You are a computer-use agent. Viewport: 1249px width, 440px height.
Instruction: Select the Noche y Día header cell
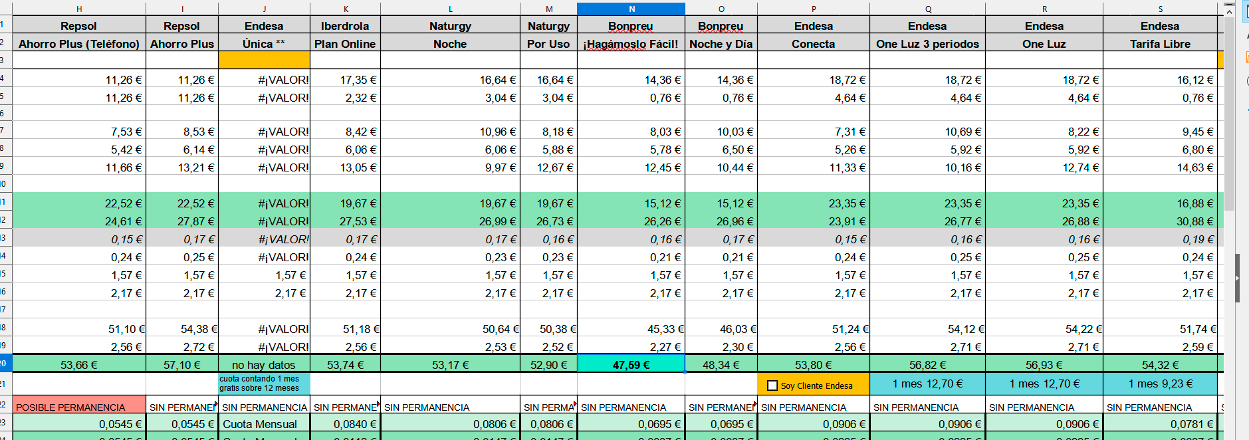click(721, 44)
